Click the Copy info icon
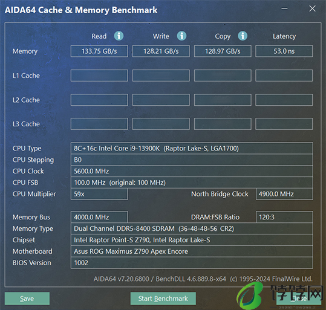The height and width of the screenshot is (310, 326). pos(243,36)
